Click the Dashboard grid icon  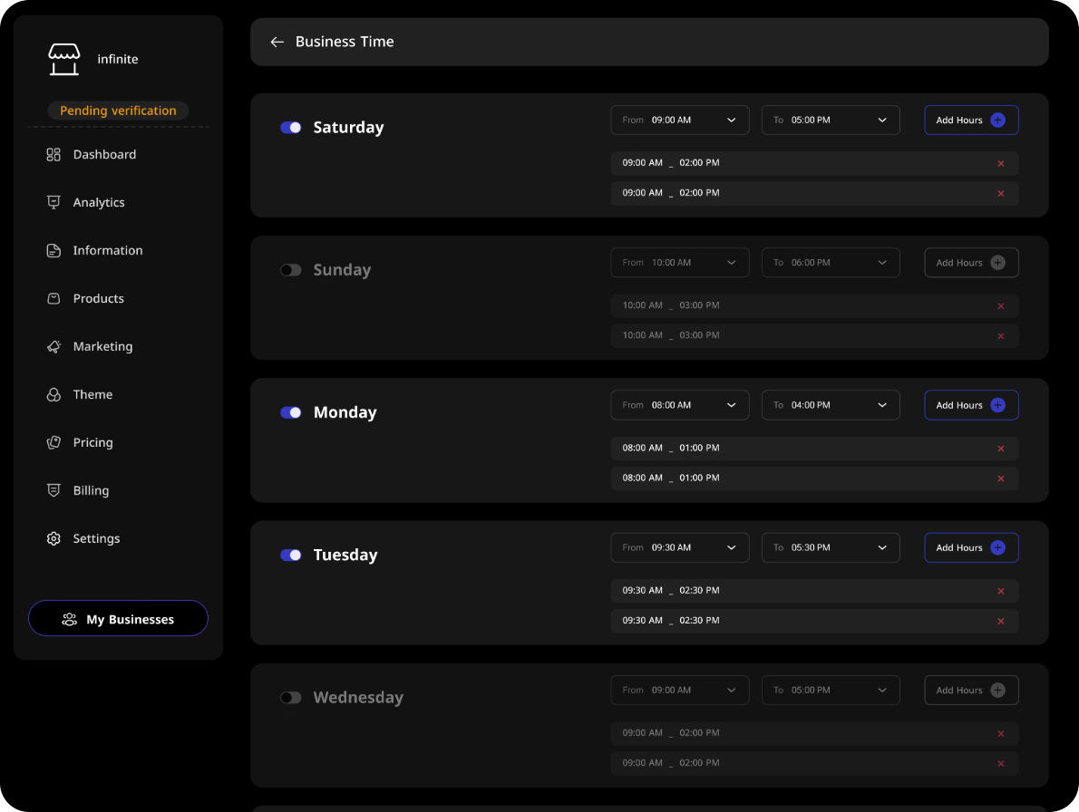coord(53,155)
